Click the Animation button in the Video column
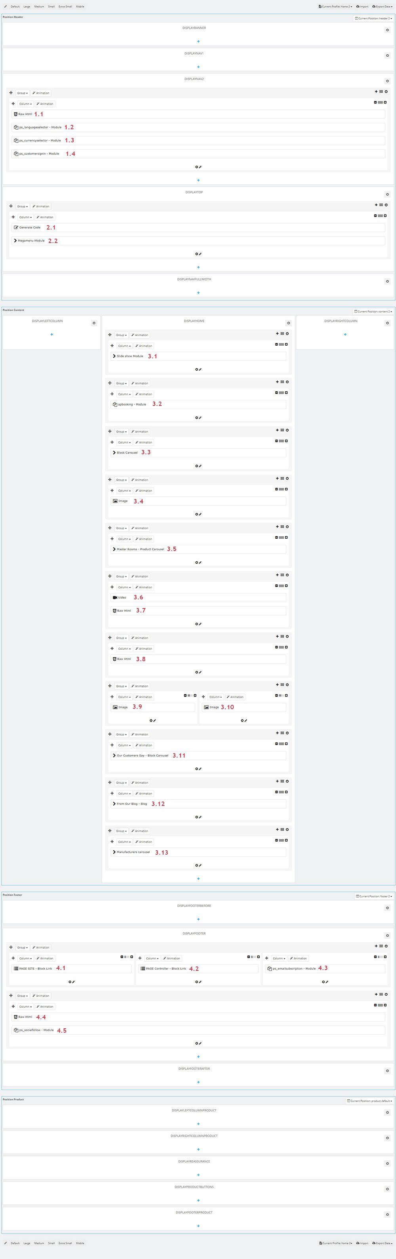396x1259 pixels. coord(144,587)
